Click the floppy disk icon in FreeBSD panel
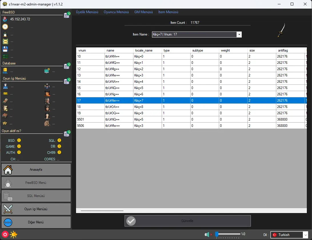The image size is (312, 240). [x=5, y=49]
